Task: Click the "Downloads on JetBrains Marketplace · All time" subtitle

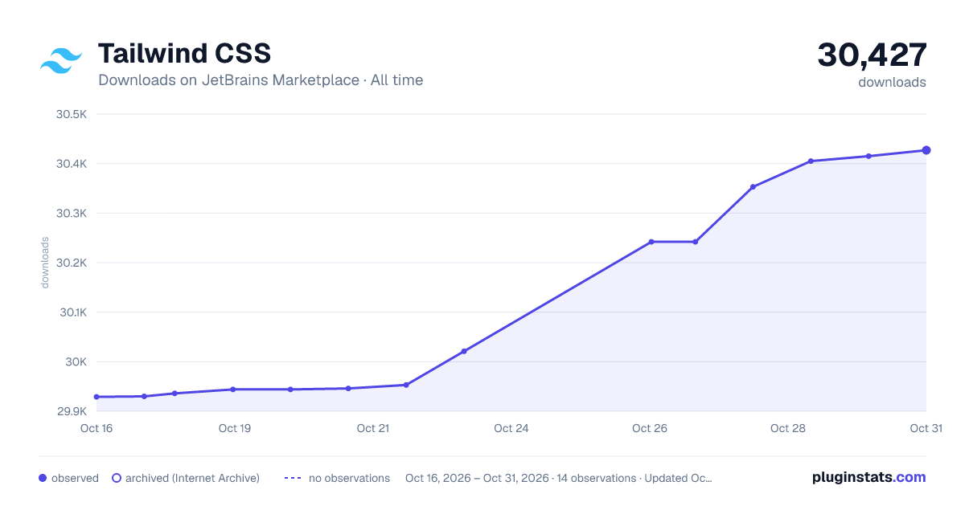Action: pos(261,80)
